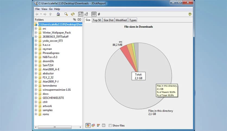The height and width of the screenshot is (131, 227).
Task: Expand the PhraseExpress folder node
Action: tap(36, 53)
